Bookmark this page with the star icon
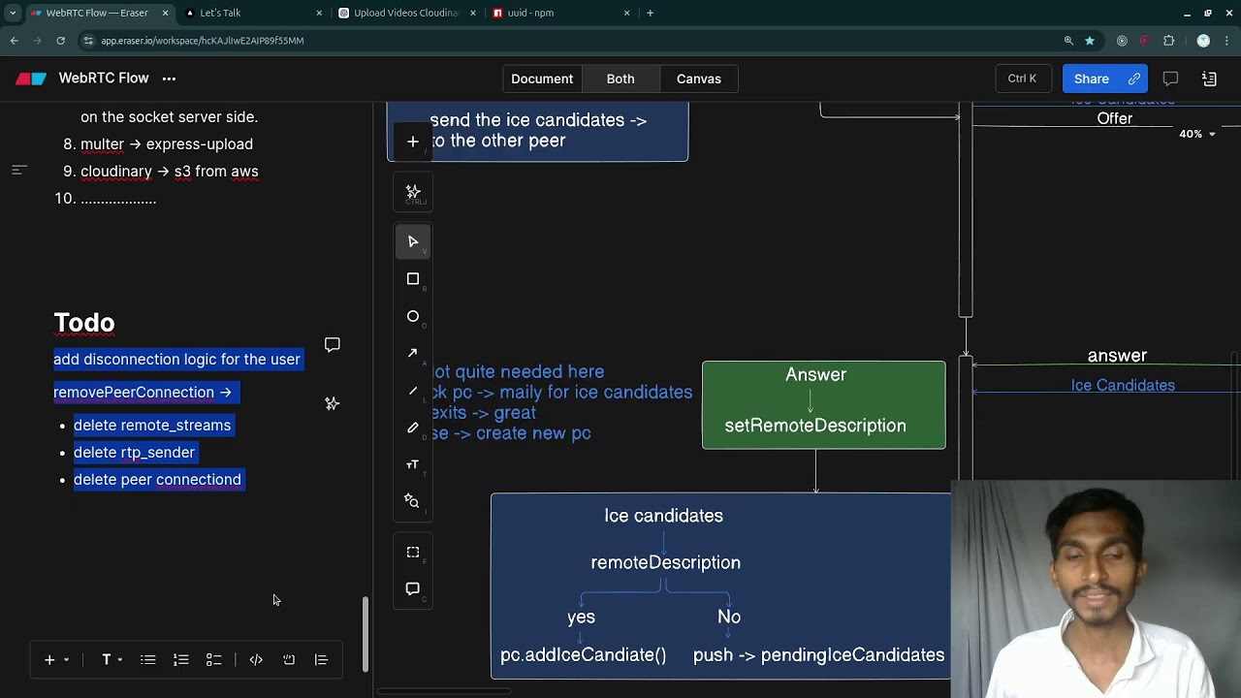The image size is (1241, 698). [x=1090, y=41]
